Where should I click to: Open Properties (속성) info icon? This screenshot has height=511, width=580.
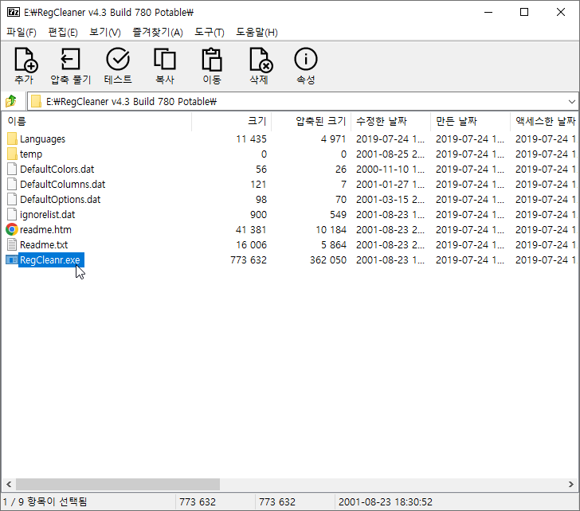306,59
